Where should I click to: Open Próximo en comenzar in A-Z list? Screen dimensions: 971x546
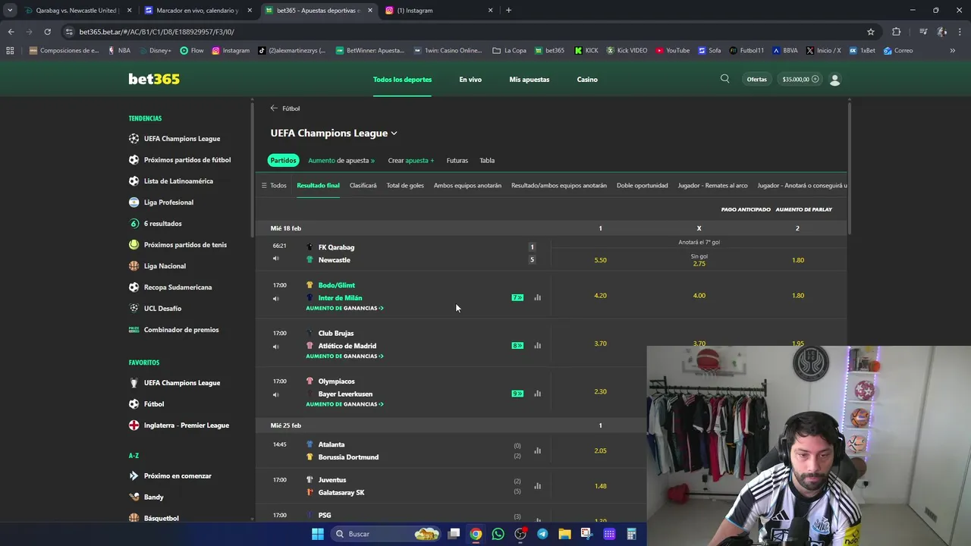click(178, 476)
